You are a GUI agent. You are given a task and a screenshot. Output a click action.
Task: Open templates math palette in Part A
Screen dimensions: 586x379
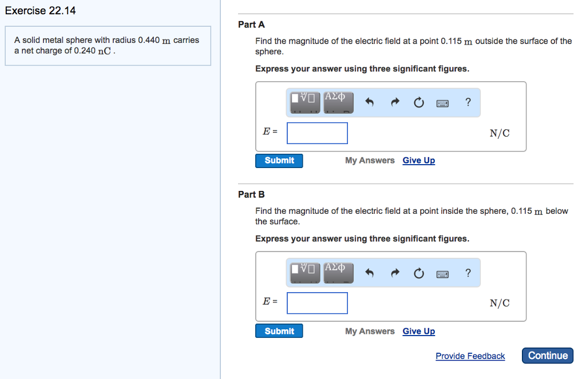pos(304,102)
